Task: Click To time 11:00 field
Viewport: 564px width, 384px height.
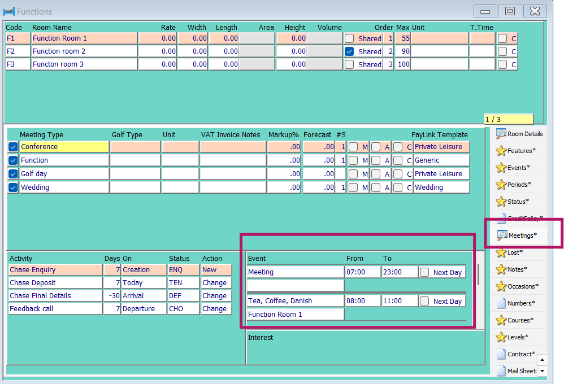Action: point(400,301)
